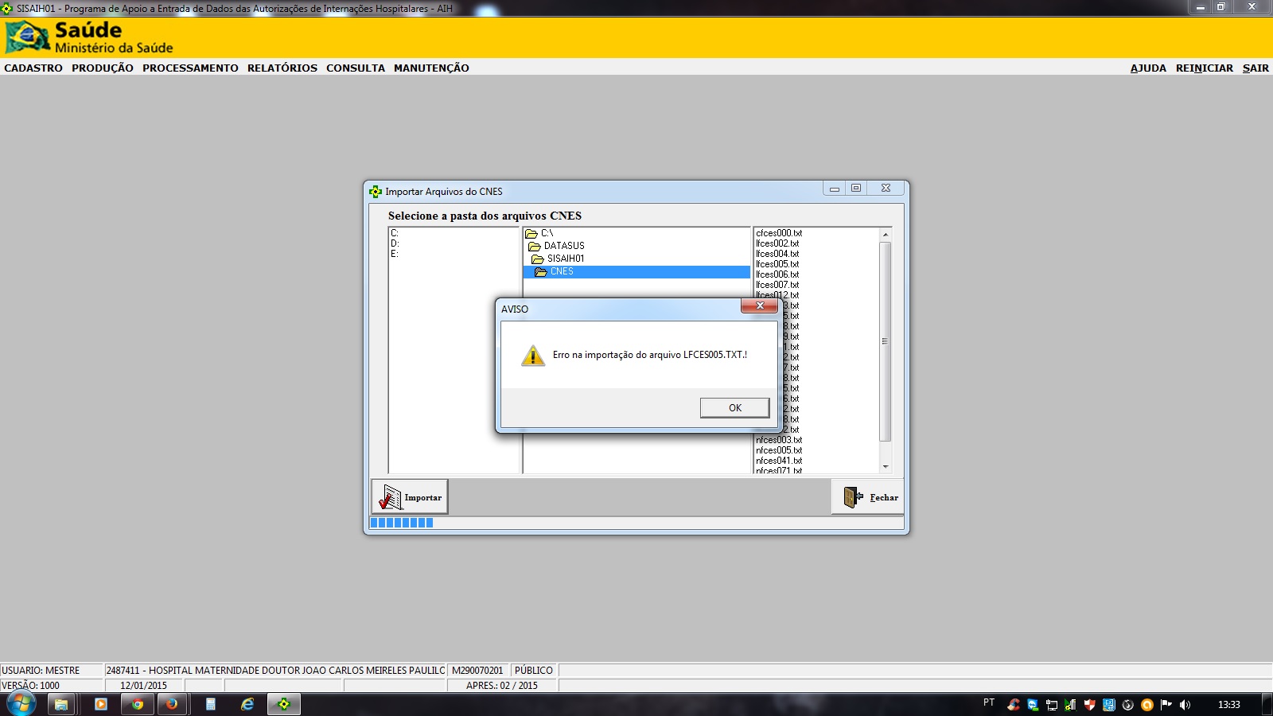
Task: Select the DATASUS folder in the tree
Action: click(x=557, y=246)
